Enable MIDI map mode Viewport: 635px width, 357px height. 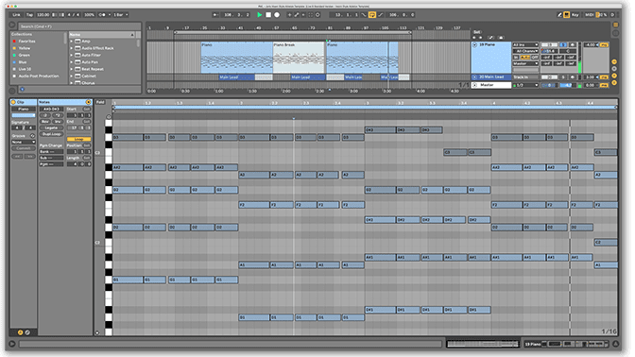(589, 14)
